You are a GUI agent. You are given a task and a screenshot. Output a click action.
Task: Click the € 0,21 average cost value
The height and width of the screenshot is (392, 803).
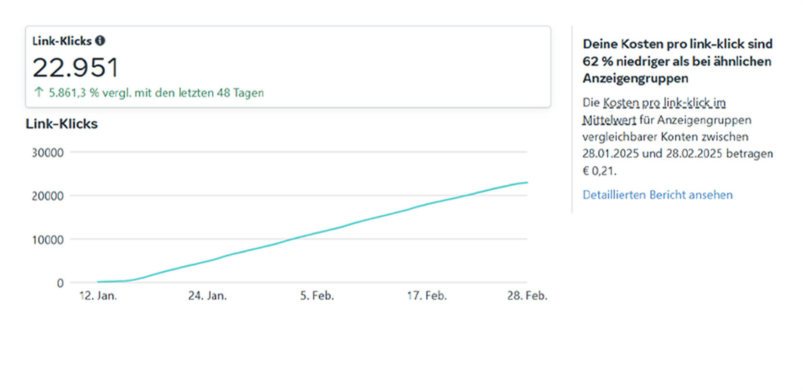coord(599,171)
